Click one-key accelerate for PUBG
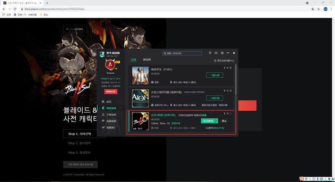The width and height of the screenshot is (335, 182). pos(214,75)
